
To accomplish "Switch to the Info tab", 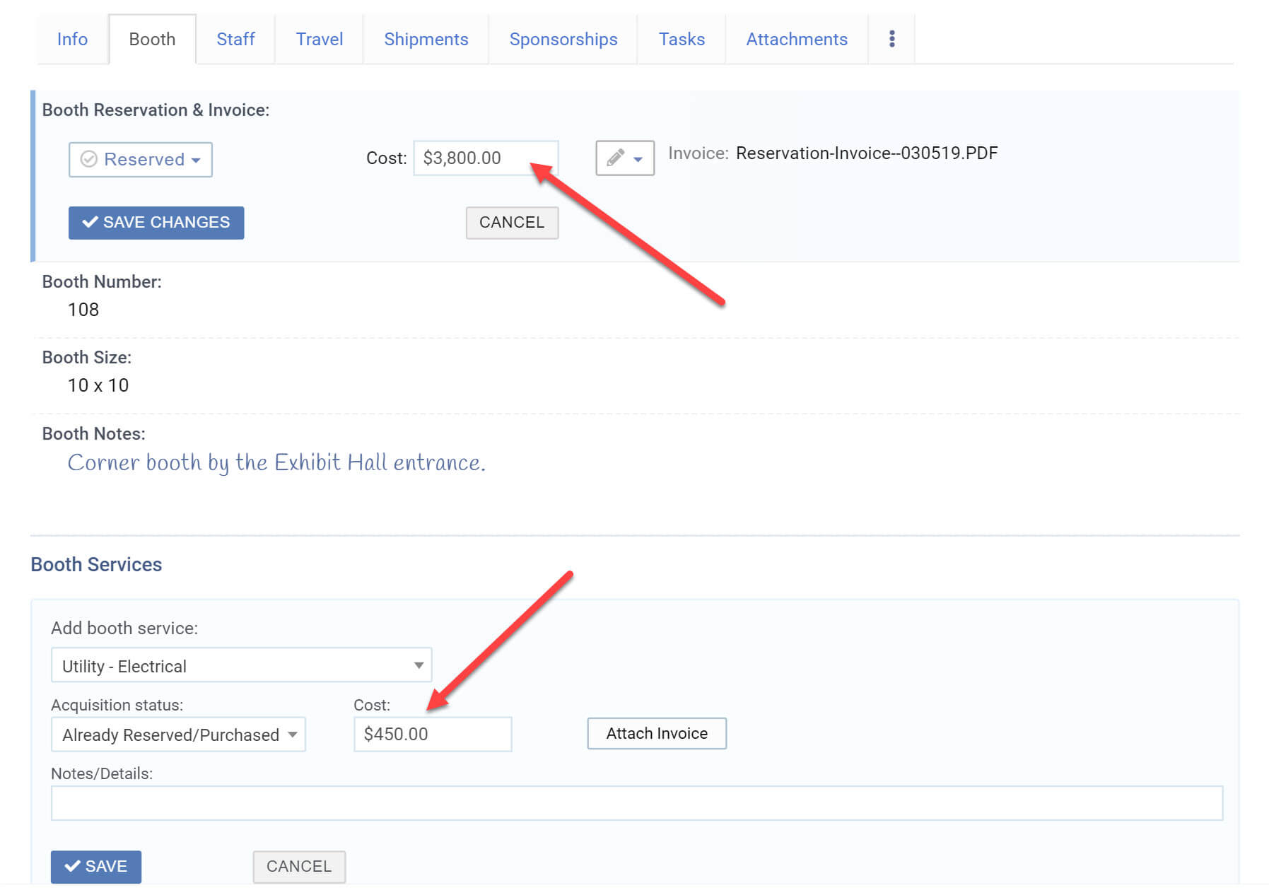I will 72,39.
